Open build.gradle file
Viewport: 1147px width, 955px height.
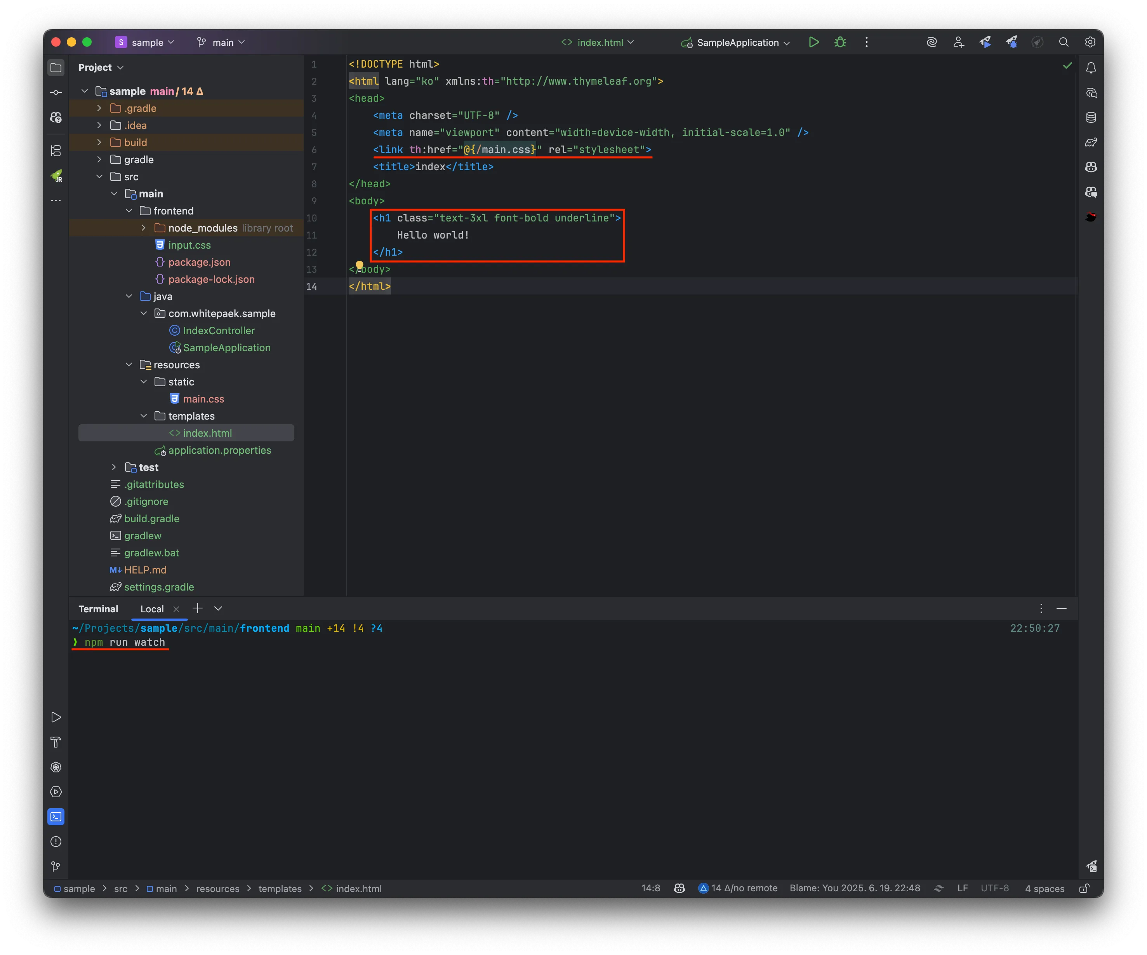pyautogui.click(x=151, y=518)
